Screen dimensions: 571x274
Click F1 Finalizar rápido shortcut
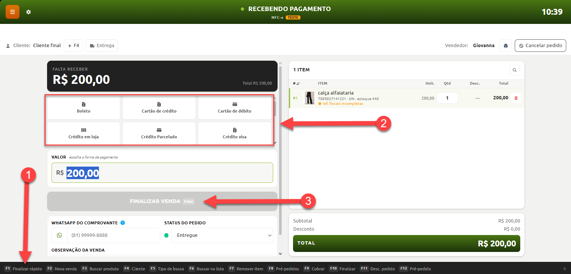coord(23,269)
